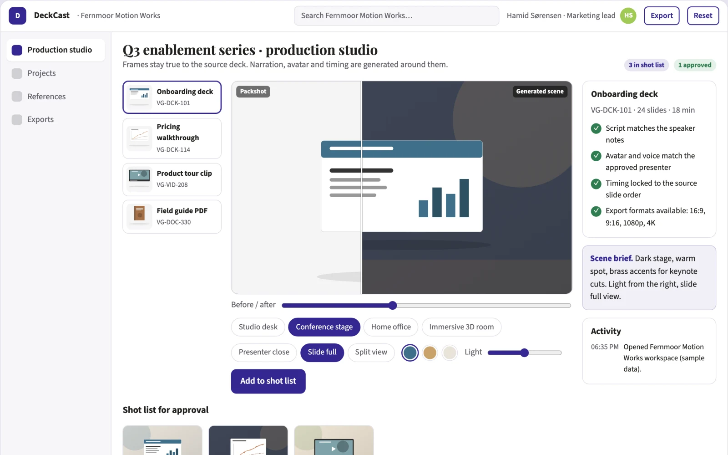Click the VG-DCK-114 asset code
728x455 pixels.
point(173,150)
